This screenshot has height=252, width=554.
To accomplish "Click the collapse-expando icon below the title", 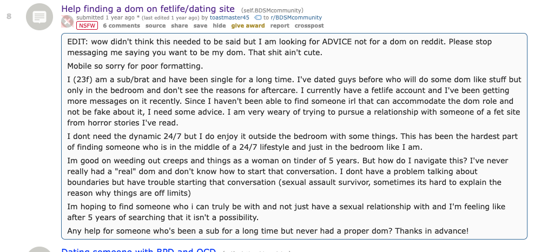I will coord(67,21).
